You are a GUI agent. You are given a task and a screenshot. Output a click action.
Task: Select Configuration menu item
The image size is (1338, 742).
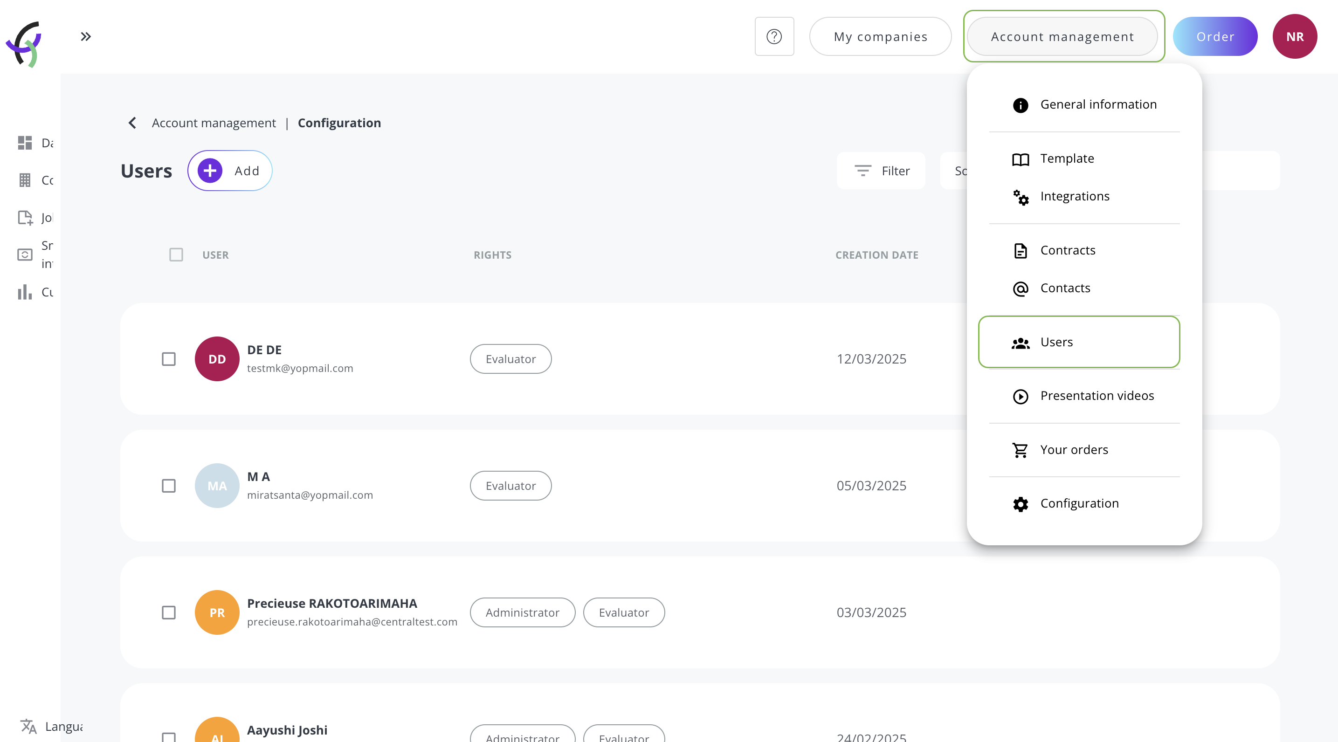coord(1084,504)
